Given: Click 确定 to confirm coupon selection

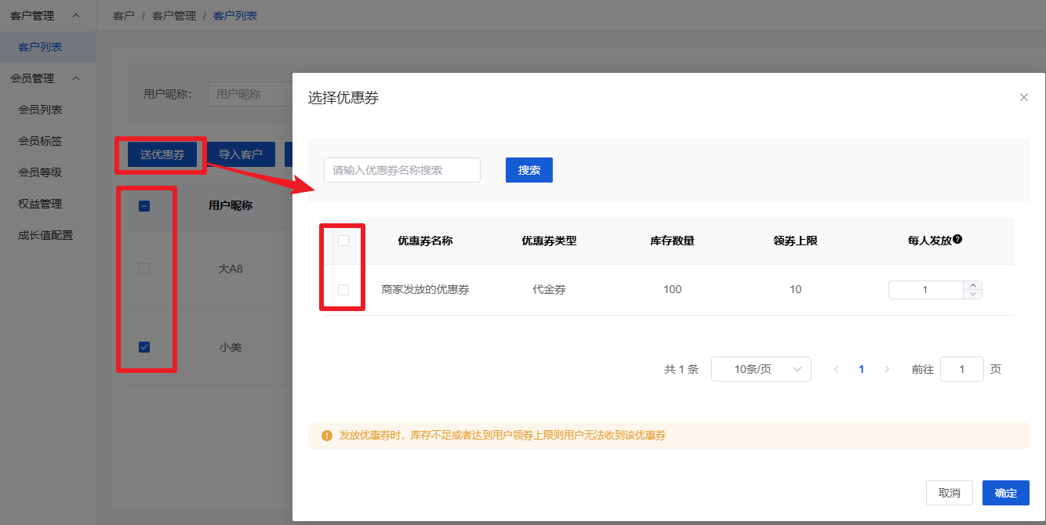Looking at the screenshot, I should [x=1006, y=493].
